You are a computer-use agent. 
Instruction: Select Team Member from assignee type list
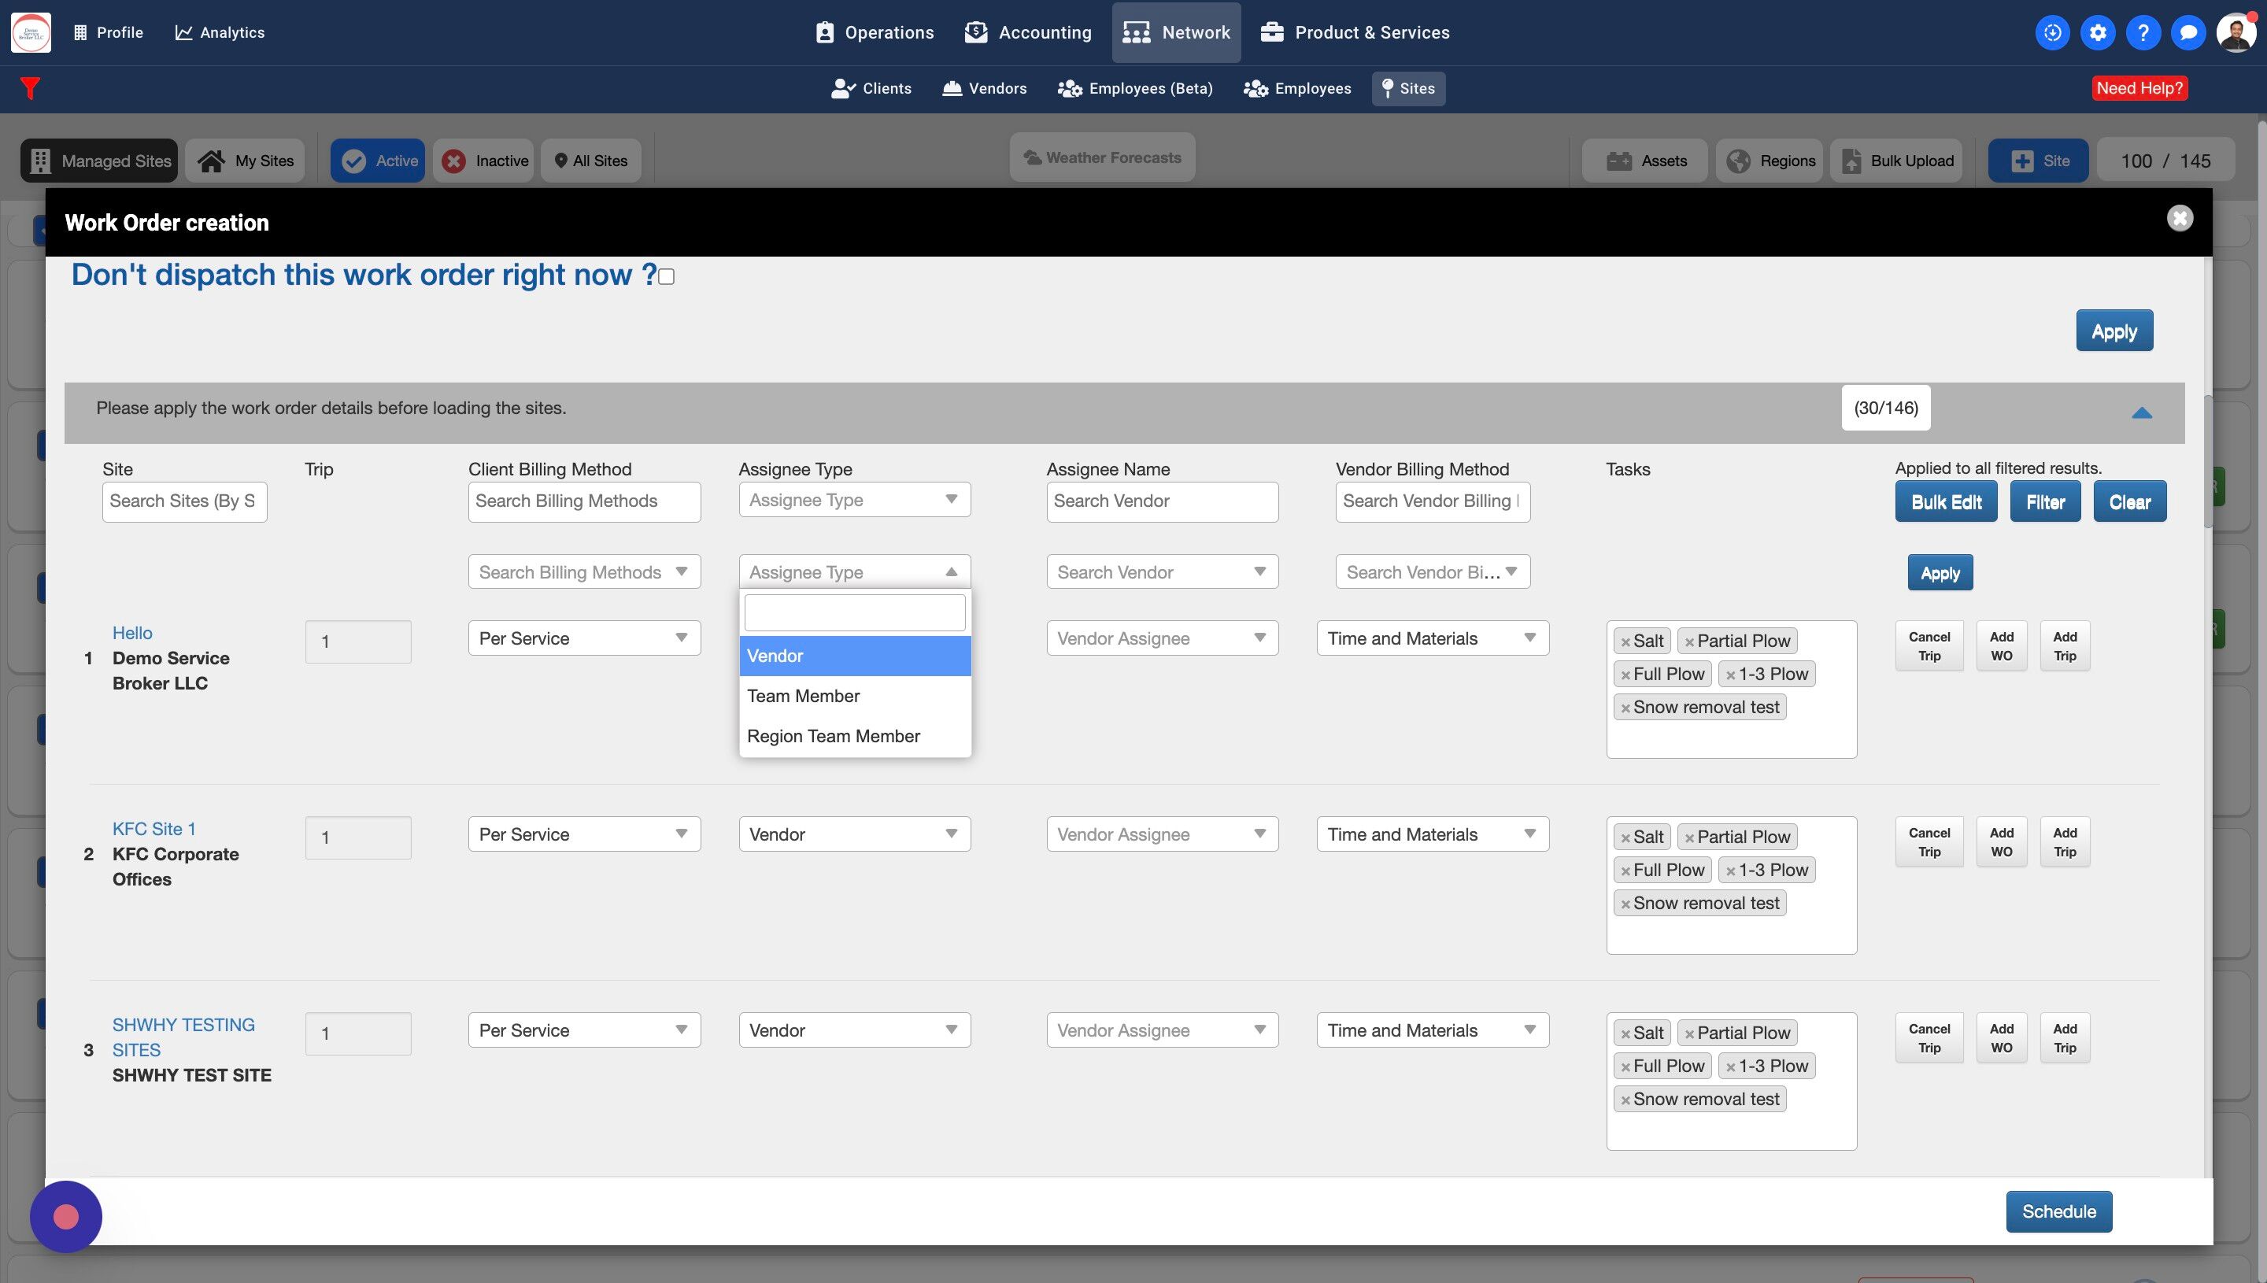point(803,696)
